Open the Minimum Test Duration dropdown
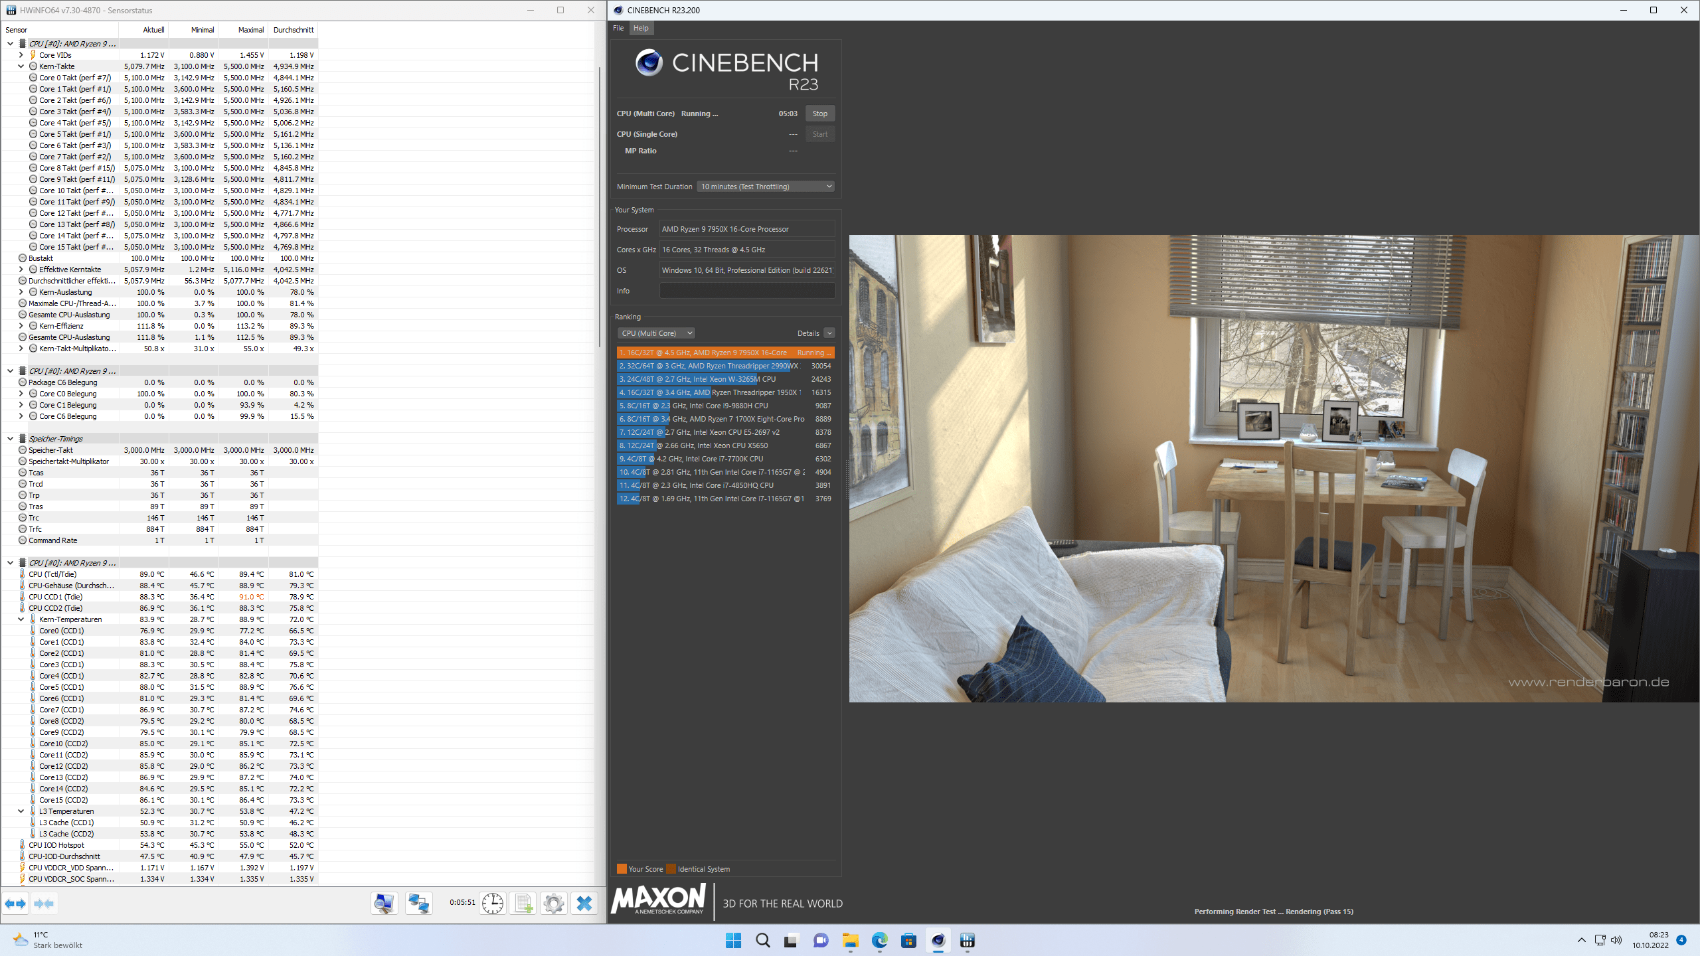This screenshot has height=956, width=1700. coord(766,187)
